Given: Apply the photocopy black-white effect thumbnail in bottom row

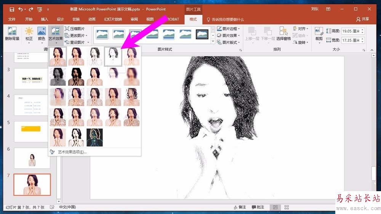Looking at the screenshot, I should click(76, 137).
